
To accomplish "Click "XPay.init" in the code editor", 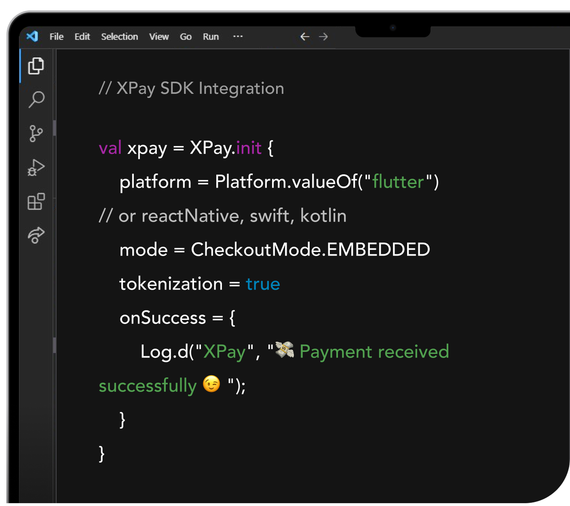I will pos(226,148).
